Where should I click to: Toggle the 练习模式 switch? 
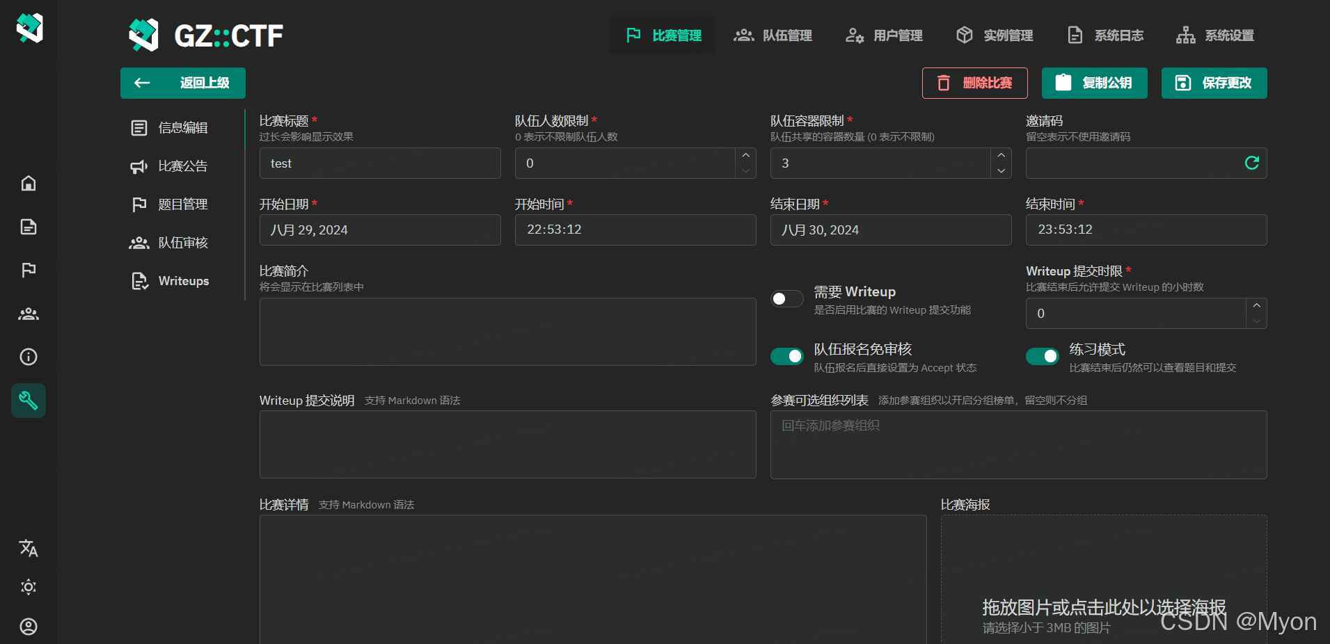pos(1042,356)
